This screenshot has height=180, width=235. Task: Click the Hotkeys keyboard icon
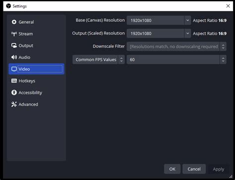coord(14,81)
